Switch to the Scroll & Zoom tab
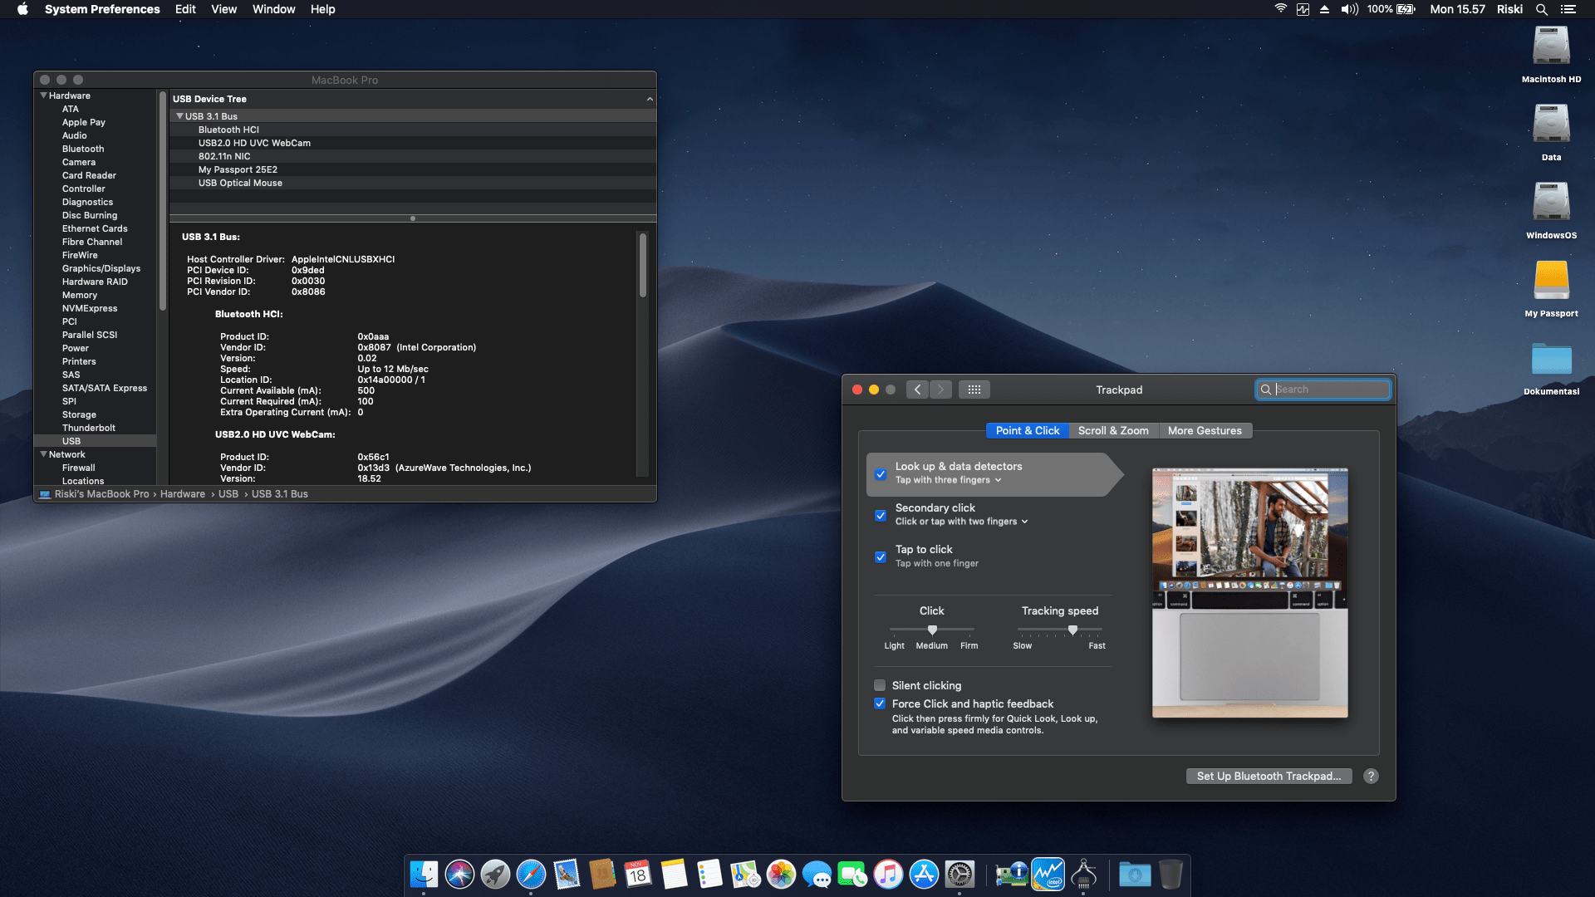The image size is (1595, 897). tap(1113, 430)
